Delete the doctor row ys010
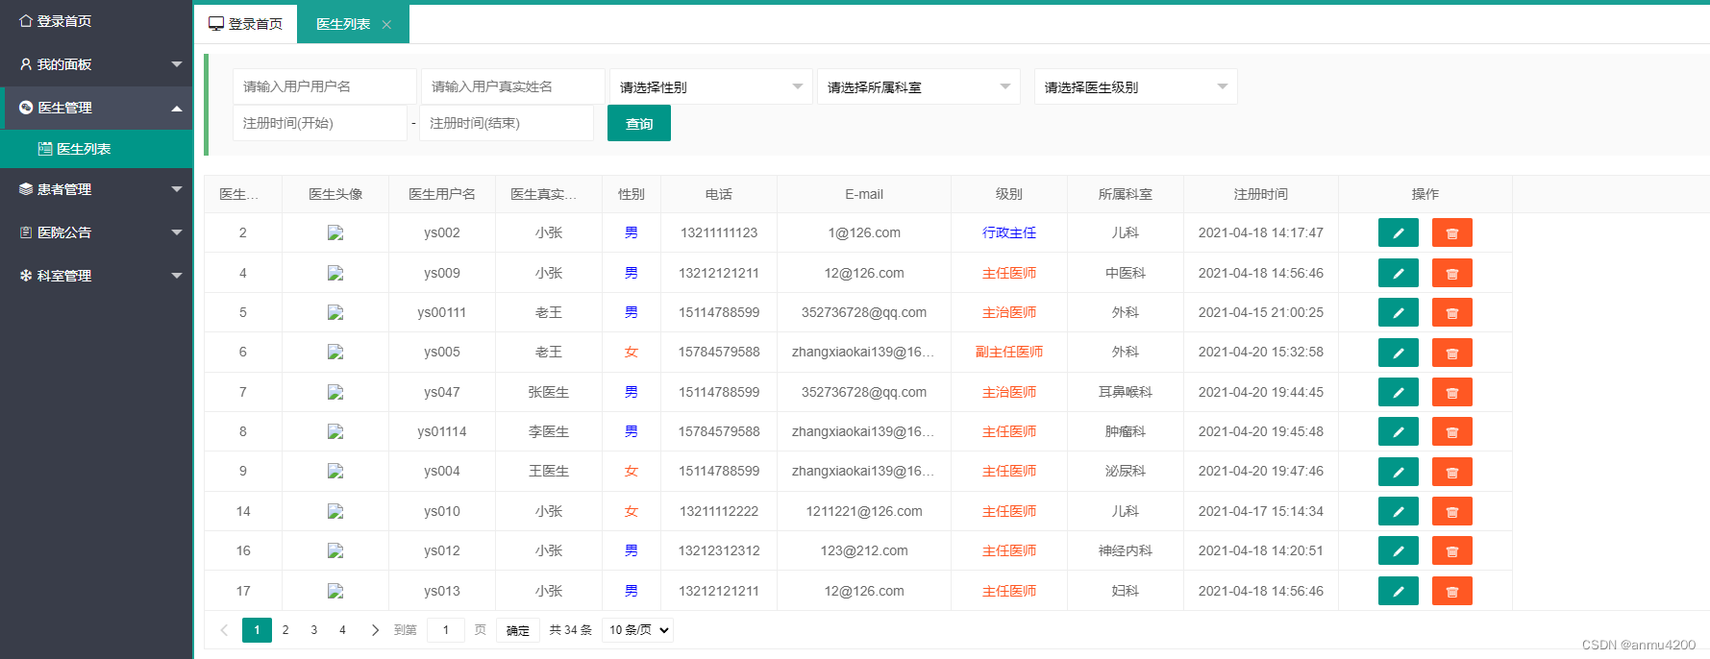The image size is (1710, 659). coord(1451,511)
